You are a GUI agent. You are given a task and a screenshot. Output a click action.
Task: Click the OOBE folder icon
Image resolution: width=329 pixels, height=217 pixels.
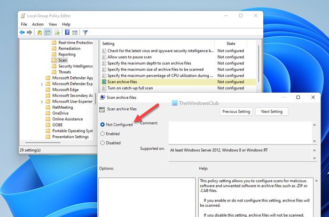(48, 125)
